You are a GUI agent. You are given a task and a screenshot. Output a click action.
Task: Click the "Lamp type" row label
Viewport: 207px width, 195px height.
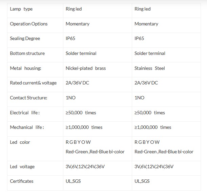[x=21, y=9]
